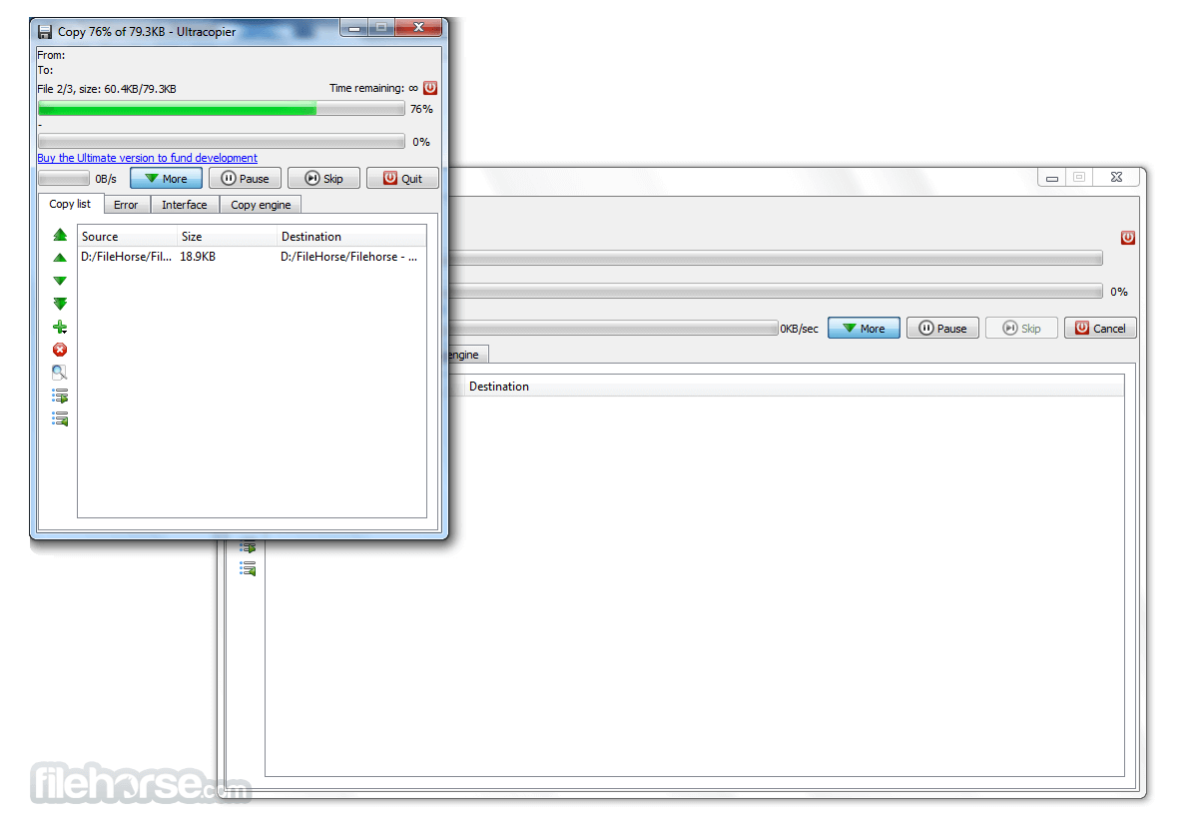Select the D:/FileHorse/Fil... source entry
1196x834 pixels.
(127, 257)
